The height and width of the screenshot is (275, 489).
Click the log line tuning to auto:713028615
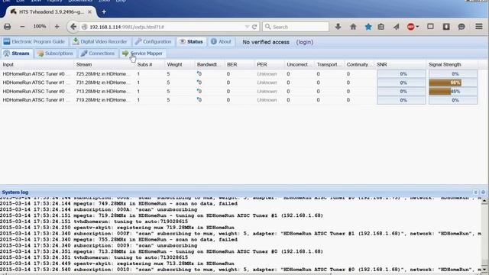[94, 257]
